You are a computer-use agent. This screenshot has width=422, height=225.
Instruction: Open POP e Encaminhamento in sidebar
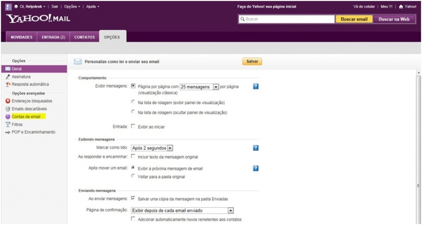[33, 132]
